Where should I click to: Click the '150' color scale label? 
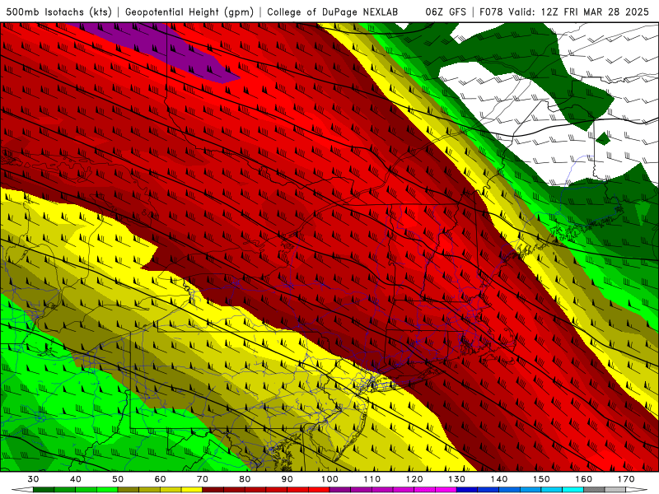tap(542, 479)
